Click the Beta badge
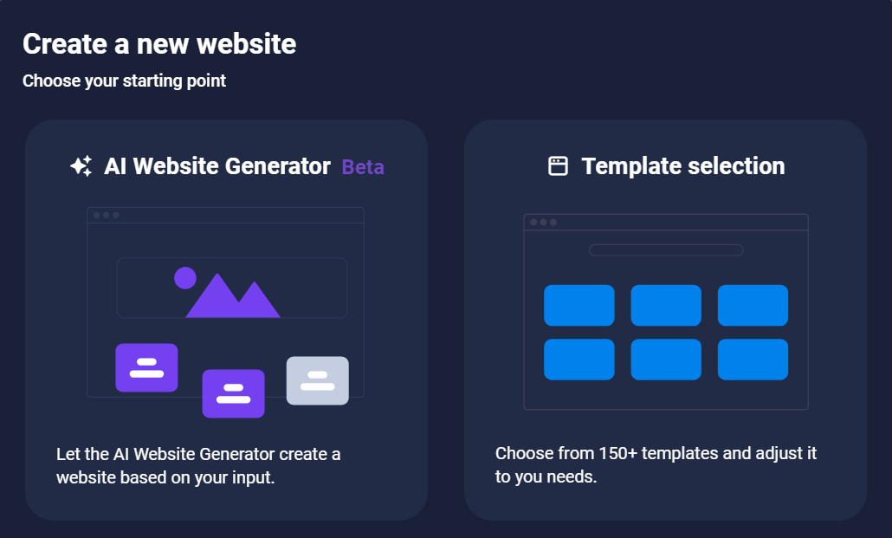This screenshot has height=538, width=892. 362,166
